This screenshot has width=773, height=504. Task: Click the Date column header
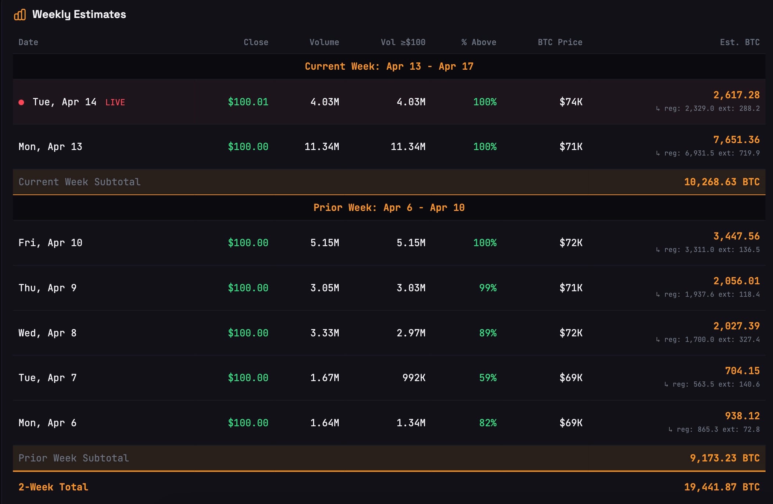[28, 42]
